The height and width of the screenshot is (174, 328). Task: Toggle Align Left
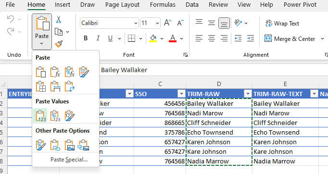199,38
